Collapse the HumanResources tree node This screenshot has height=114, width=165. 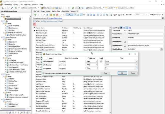(2, 37)
